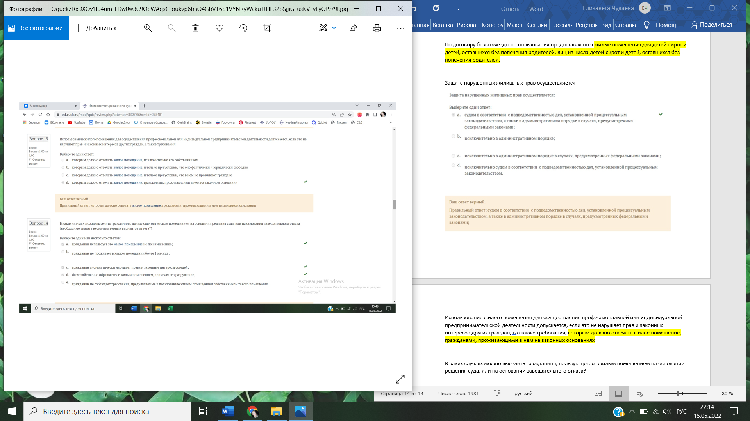Open the Windows Start menu
The image size is (750, 421).
click(x=12, y=411)
